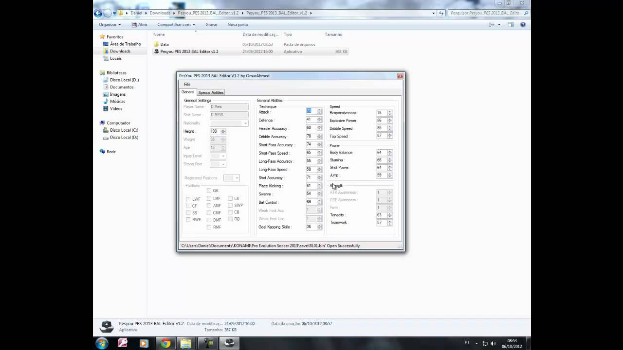The height and width of the screenshot is (350, 623).
Task: Open Disco Local (D_) under Bibliotecas
Action: tap(124, 80)
